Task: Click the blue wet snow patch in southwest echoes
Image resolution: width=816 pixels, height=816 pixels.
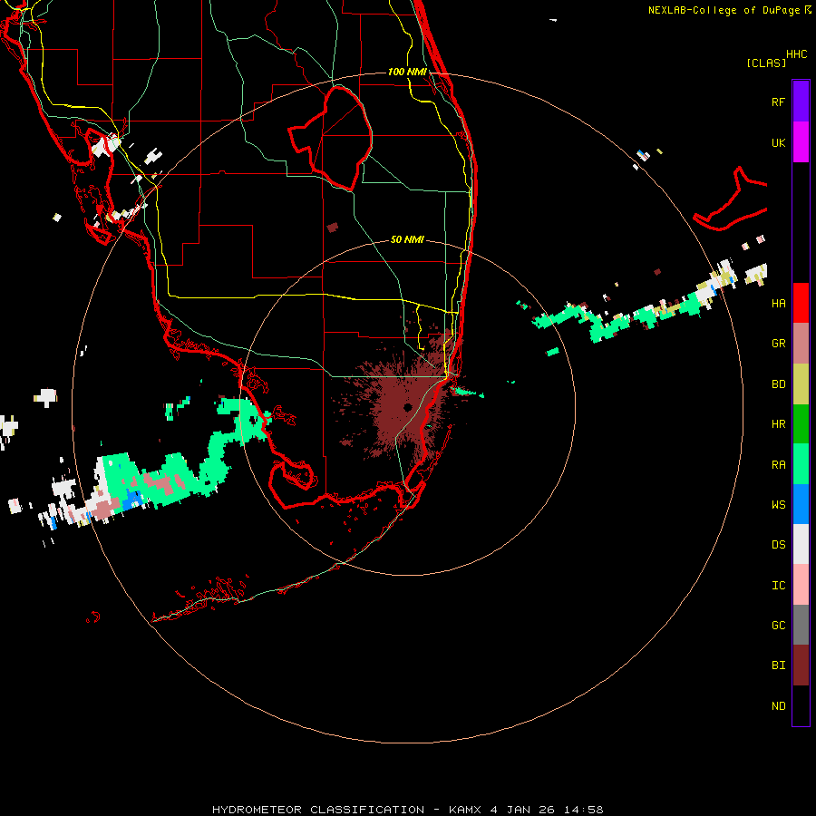Action: [132, 500]
